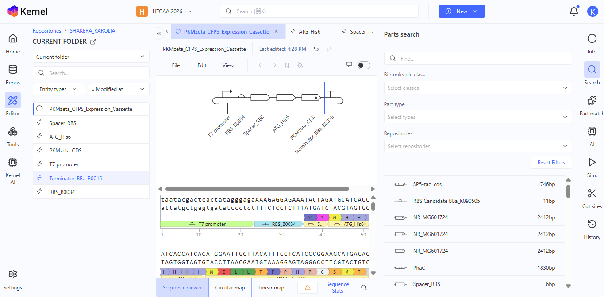The height and width of the screenshot is (297, 604).
Task: Open PKMzeta_CDS in the folder list
Action: coord(91,150)
